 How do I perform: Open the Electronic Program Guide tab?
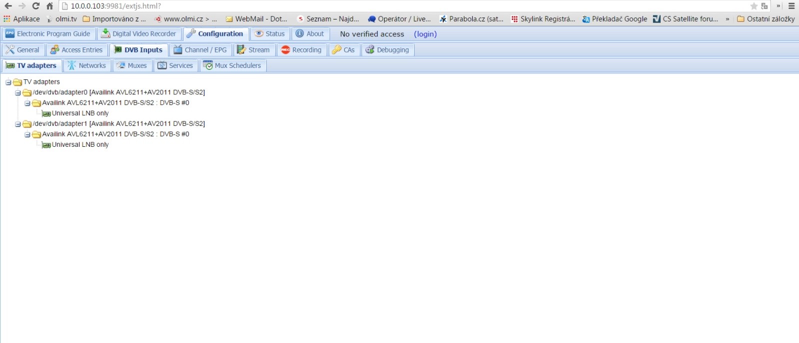point(48,34)
